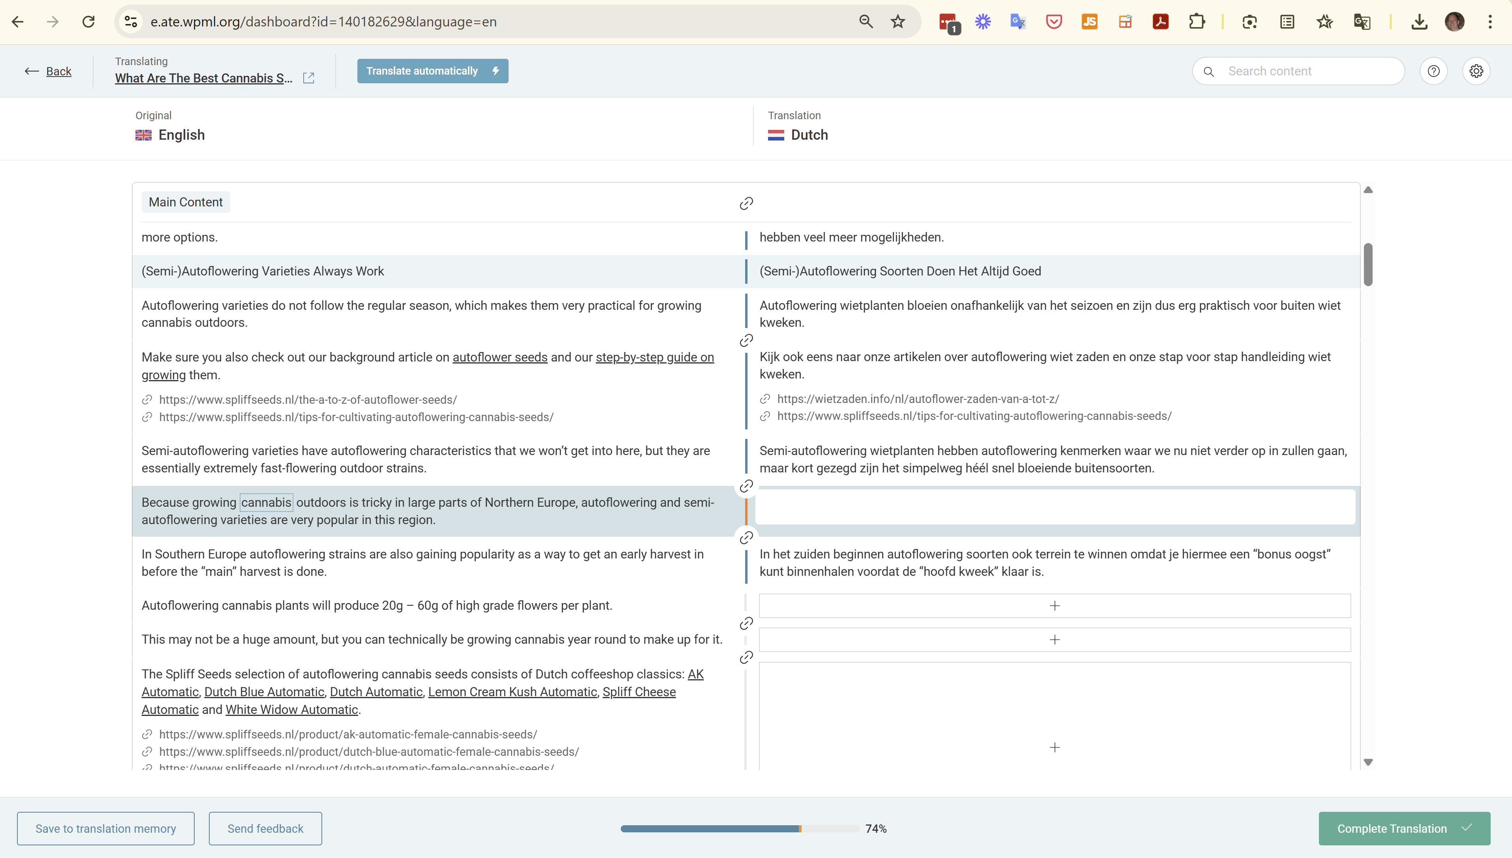This screenshot has height=858, width=1512.
Task: Focus the Search content field
Action: 1299,71
